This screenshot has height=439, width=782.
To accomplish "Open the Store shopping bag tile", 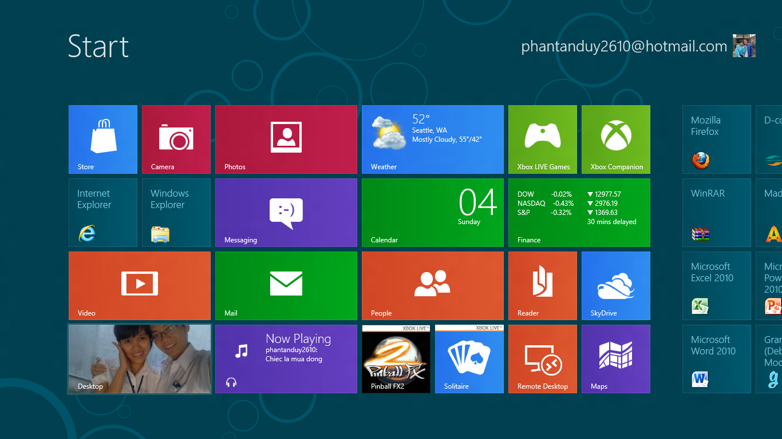I will point(103,139).
